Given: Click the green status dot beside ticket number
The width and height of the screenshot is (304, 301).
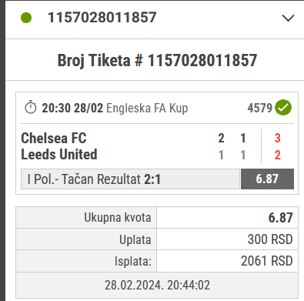Looking at the screenshot, I should click(26, 18).
